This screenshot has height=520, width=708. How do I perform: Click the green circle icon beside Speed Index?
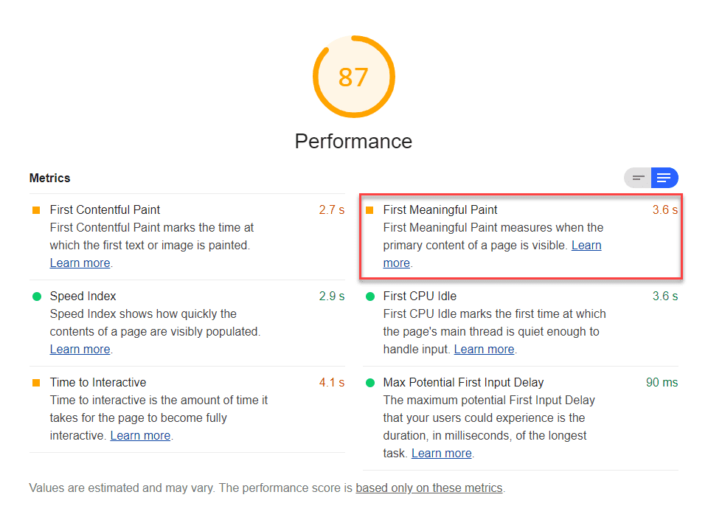(35, 296)
